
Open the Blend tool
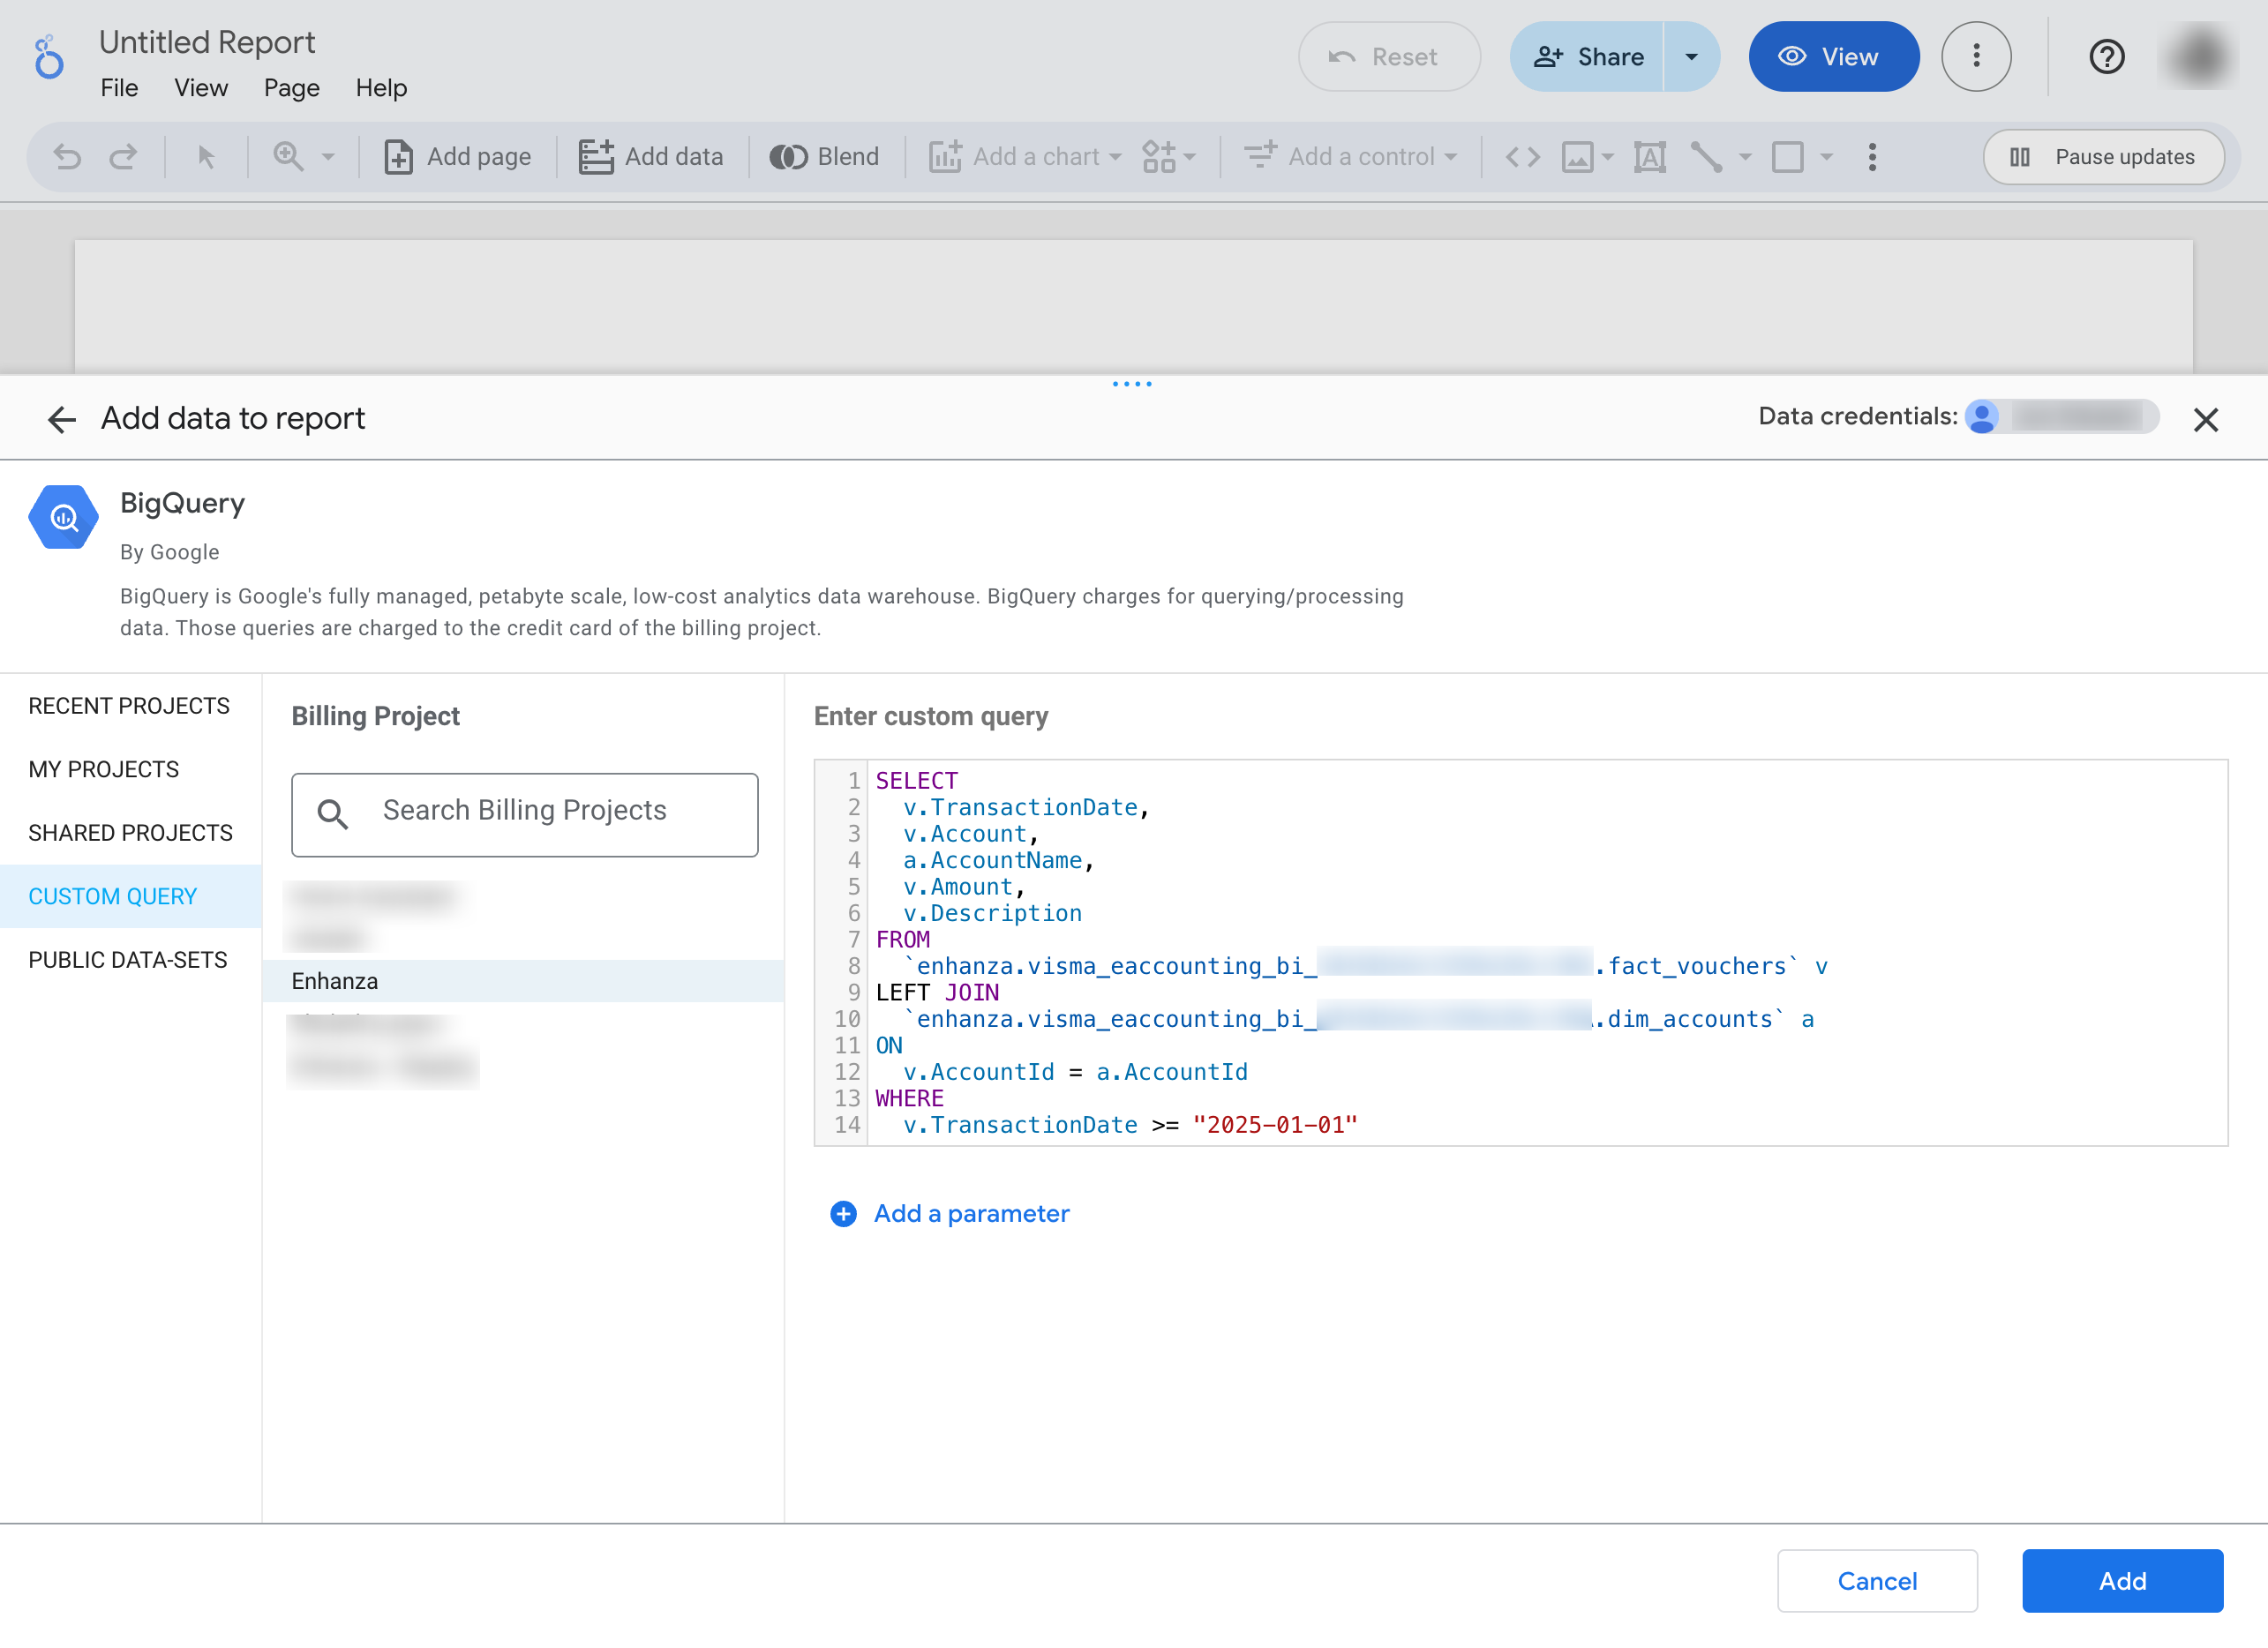(824, 156)
